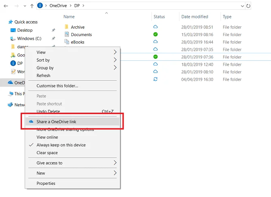The width and height of the screenshot is (271, 197).
Task: Click the Quick access star icon
Action: pos(11,22)
